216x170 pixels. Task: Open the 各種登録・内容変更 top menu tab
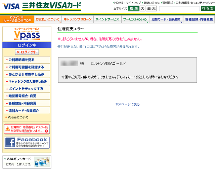click(x=199, y=19)
